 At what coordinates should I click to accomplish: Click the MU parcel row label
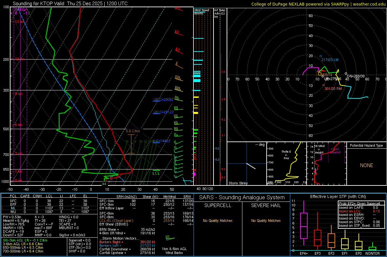point(13,212)
